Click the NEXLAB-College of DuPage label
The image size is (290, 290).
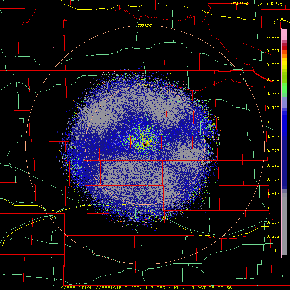click(x=258, y=4)
